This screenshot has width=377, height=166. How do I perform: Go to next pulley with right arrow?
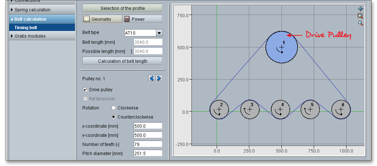pos(159,78)
